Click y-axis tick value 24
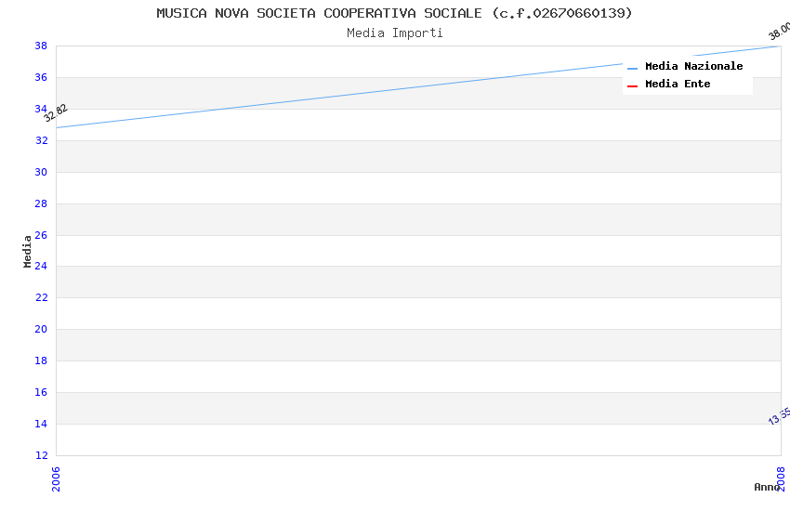 (41, 267)
